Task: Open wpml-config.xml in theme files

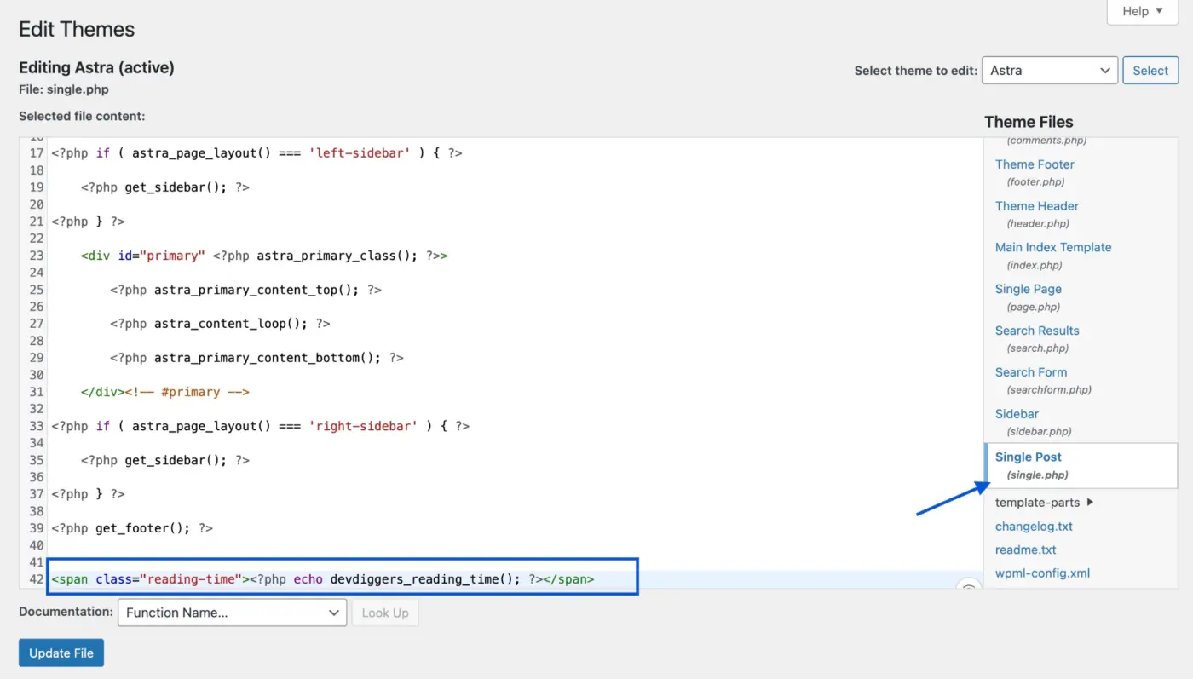Action: (1042, 573)
